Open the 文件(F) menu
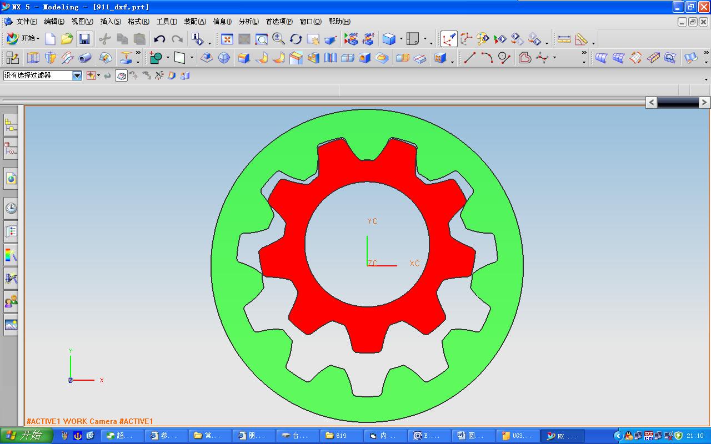Viewport: 711px width, 444px height. point(27,22)
